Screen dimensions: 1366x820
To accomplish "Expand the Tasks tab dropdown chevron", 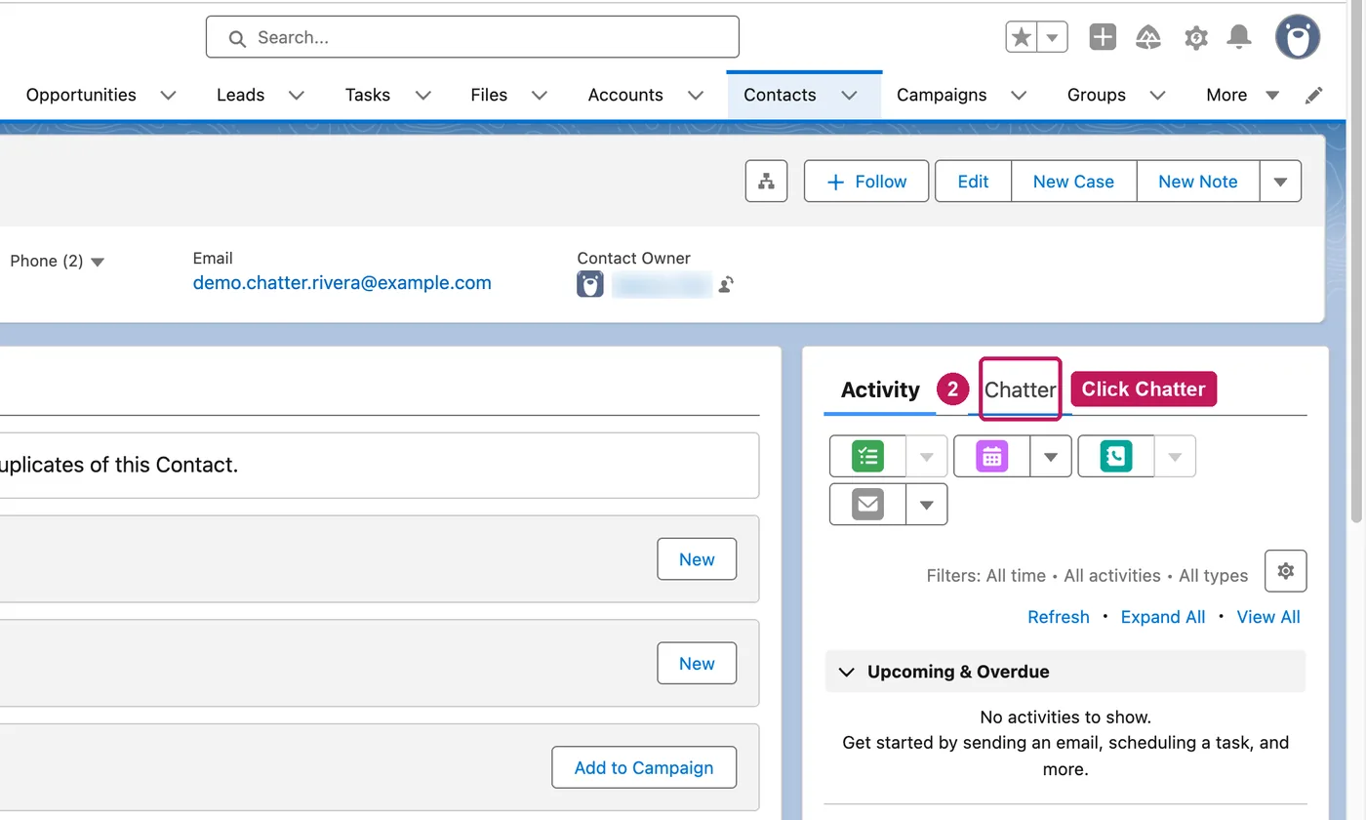I will click(422, 95).
